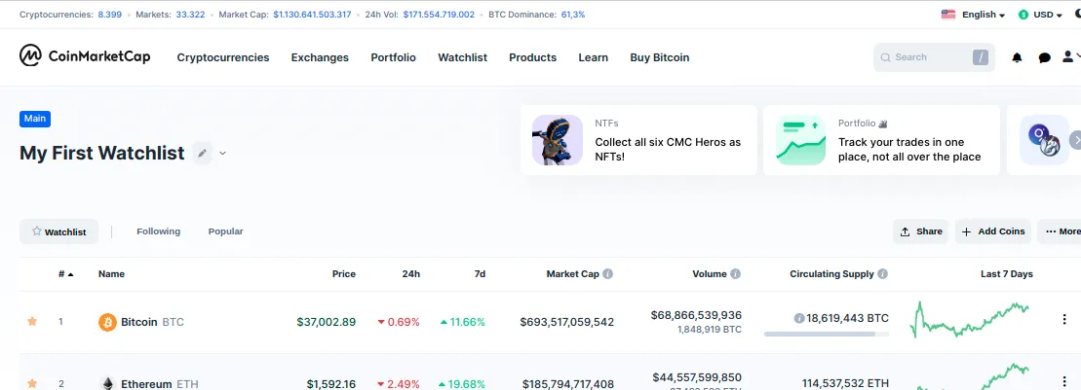Click the Cryptocurrencies count 8.399 link
This screenshot has width=1081, height=390.
tap(109, 14)
